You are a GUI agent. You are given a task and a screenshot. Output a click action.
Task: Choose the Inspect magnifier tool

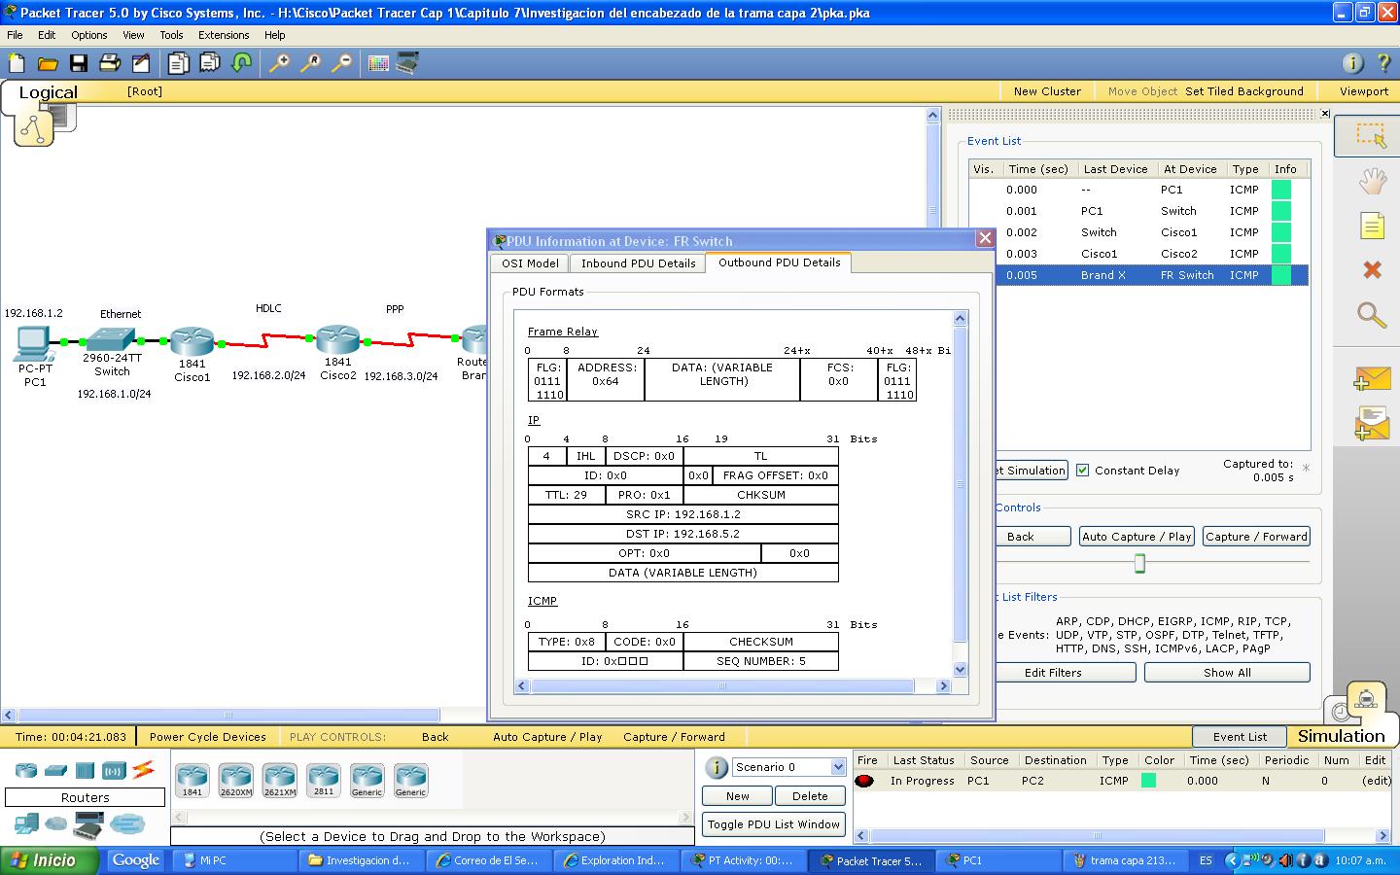1372,315
